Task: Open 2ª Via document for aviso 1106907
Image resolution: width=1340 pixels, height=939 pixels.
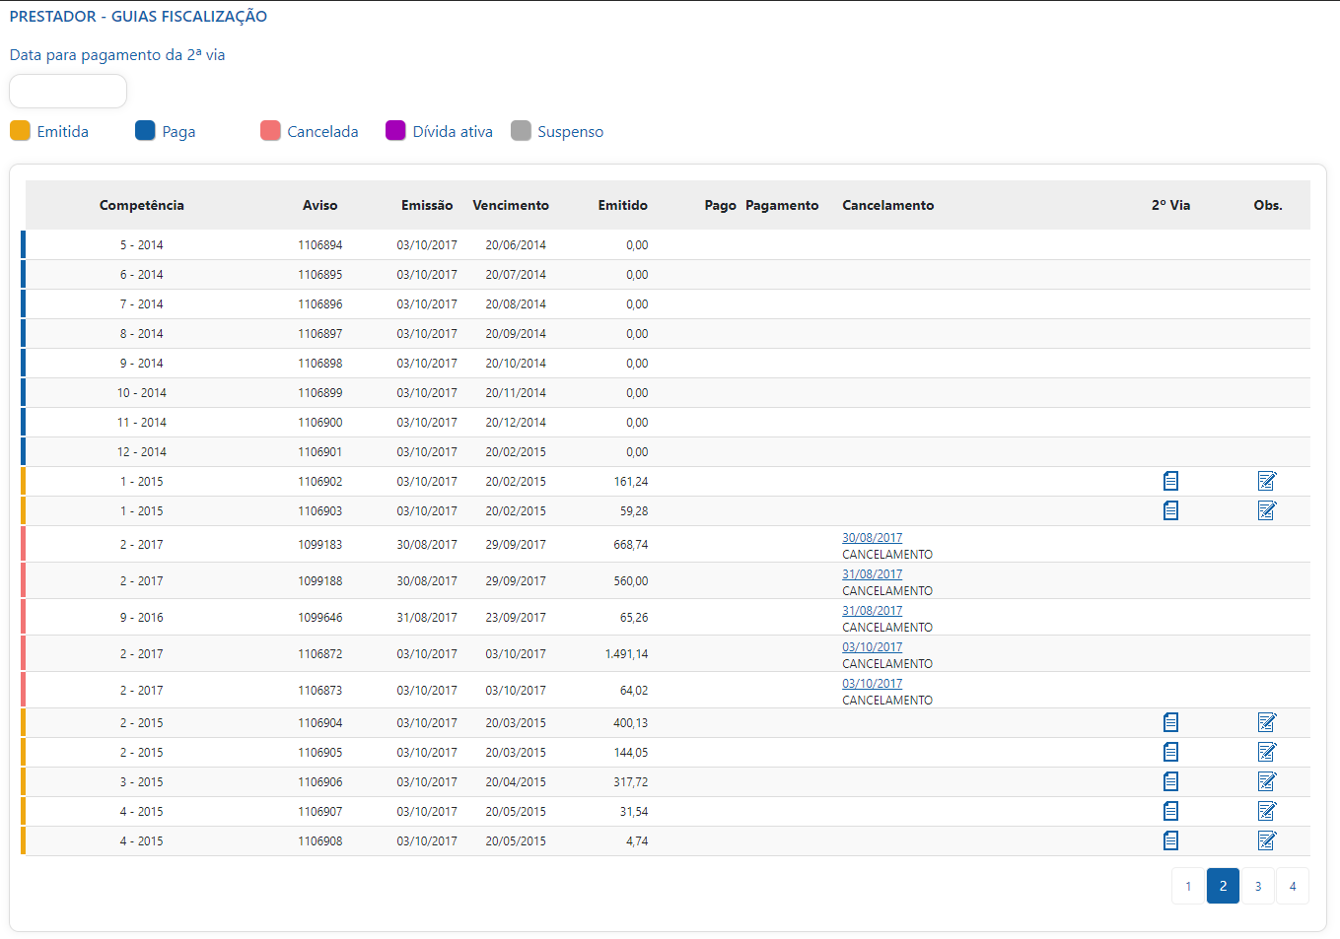Action: pyautogui.click(x=1170, y=811)
